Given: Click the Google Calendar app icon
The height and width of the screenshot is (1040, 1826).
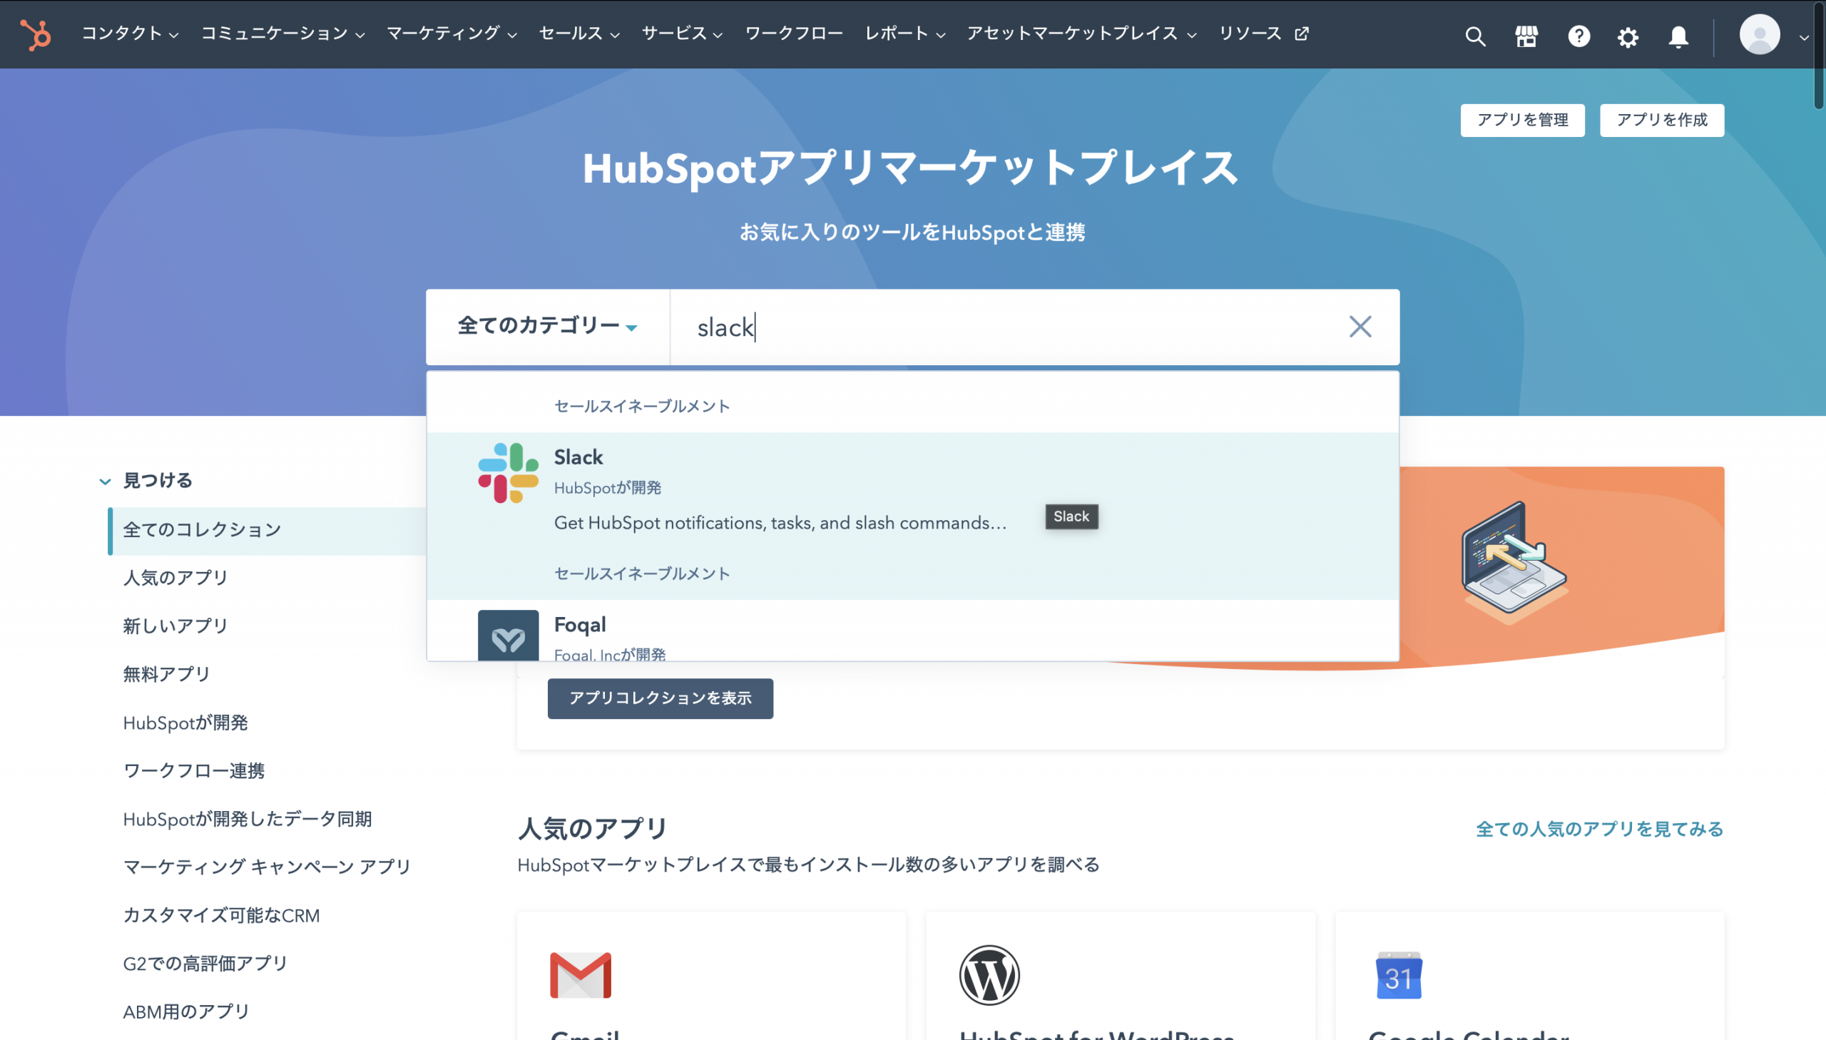Looking at the screenshot, I should coord(1399,975).
